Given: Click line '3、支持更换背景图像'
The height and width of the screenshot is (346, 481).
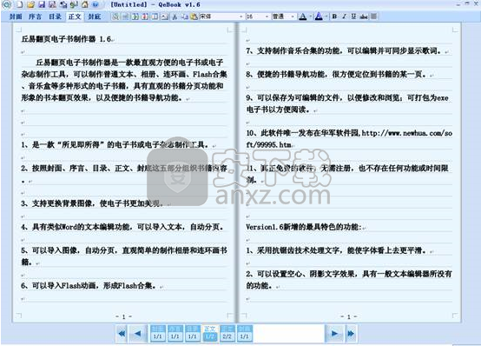Looking at the screenshot, I should click(92, 203).
